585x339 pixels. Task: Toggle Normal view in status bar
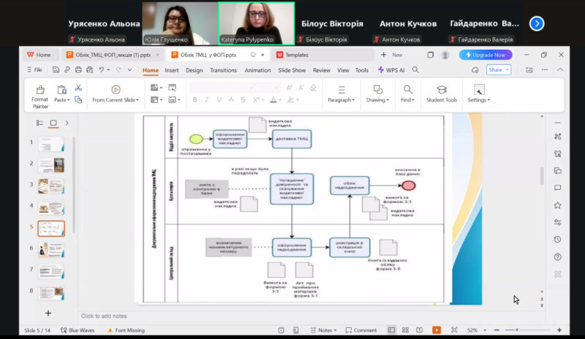(x=391, y=330)
